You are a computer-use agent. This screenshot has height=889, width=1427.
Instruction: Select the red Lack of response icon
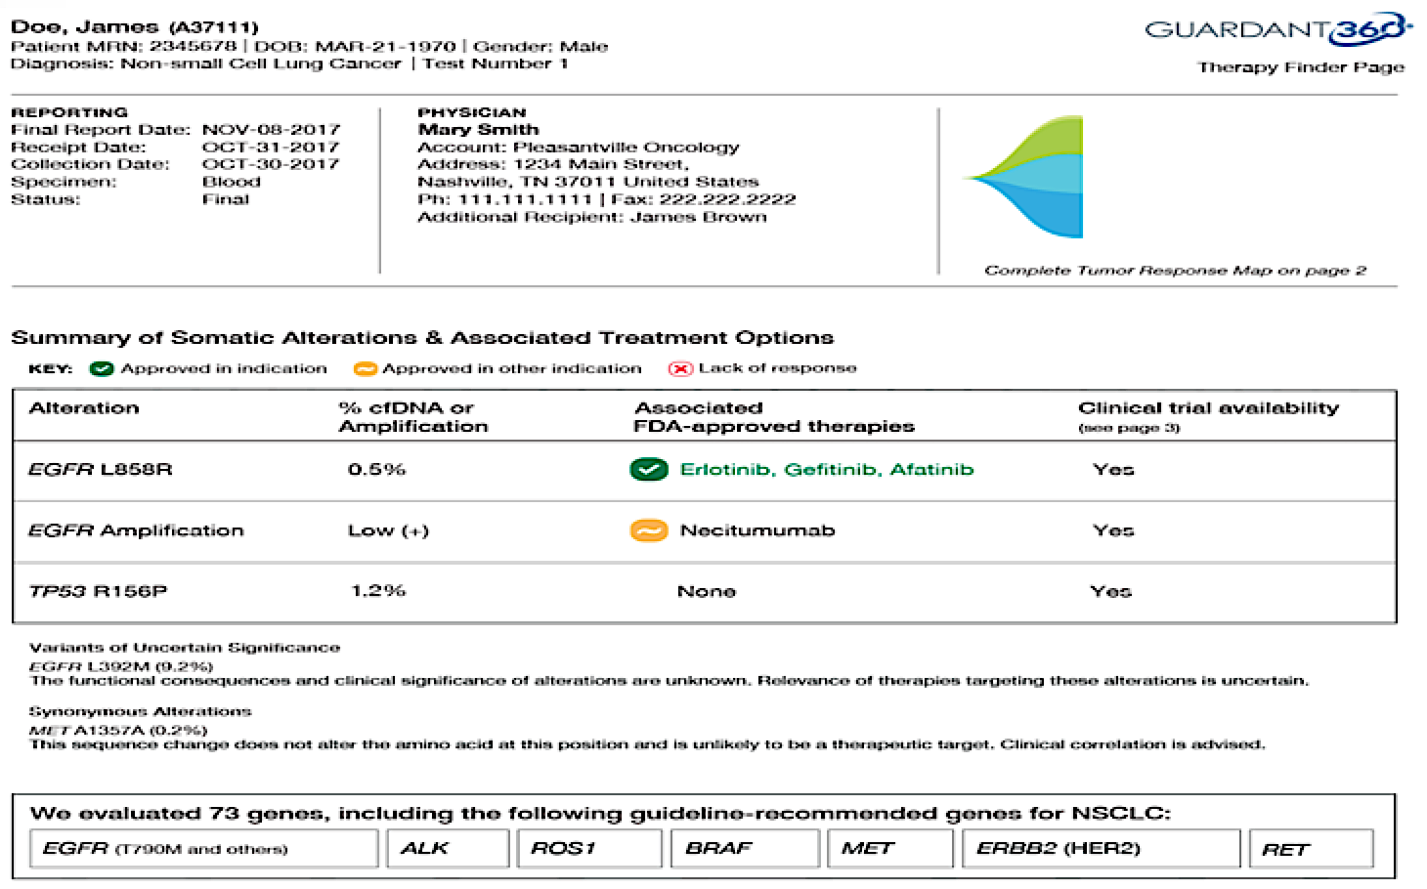[678, 368]
